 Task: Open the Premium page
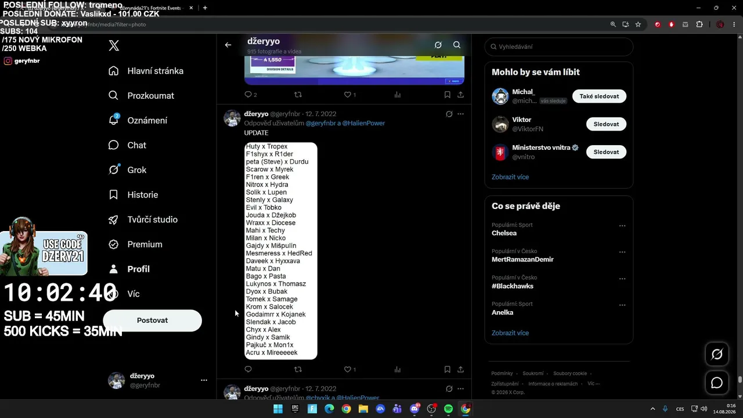coord(136,244)
